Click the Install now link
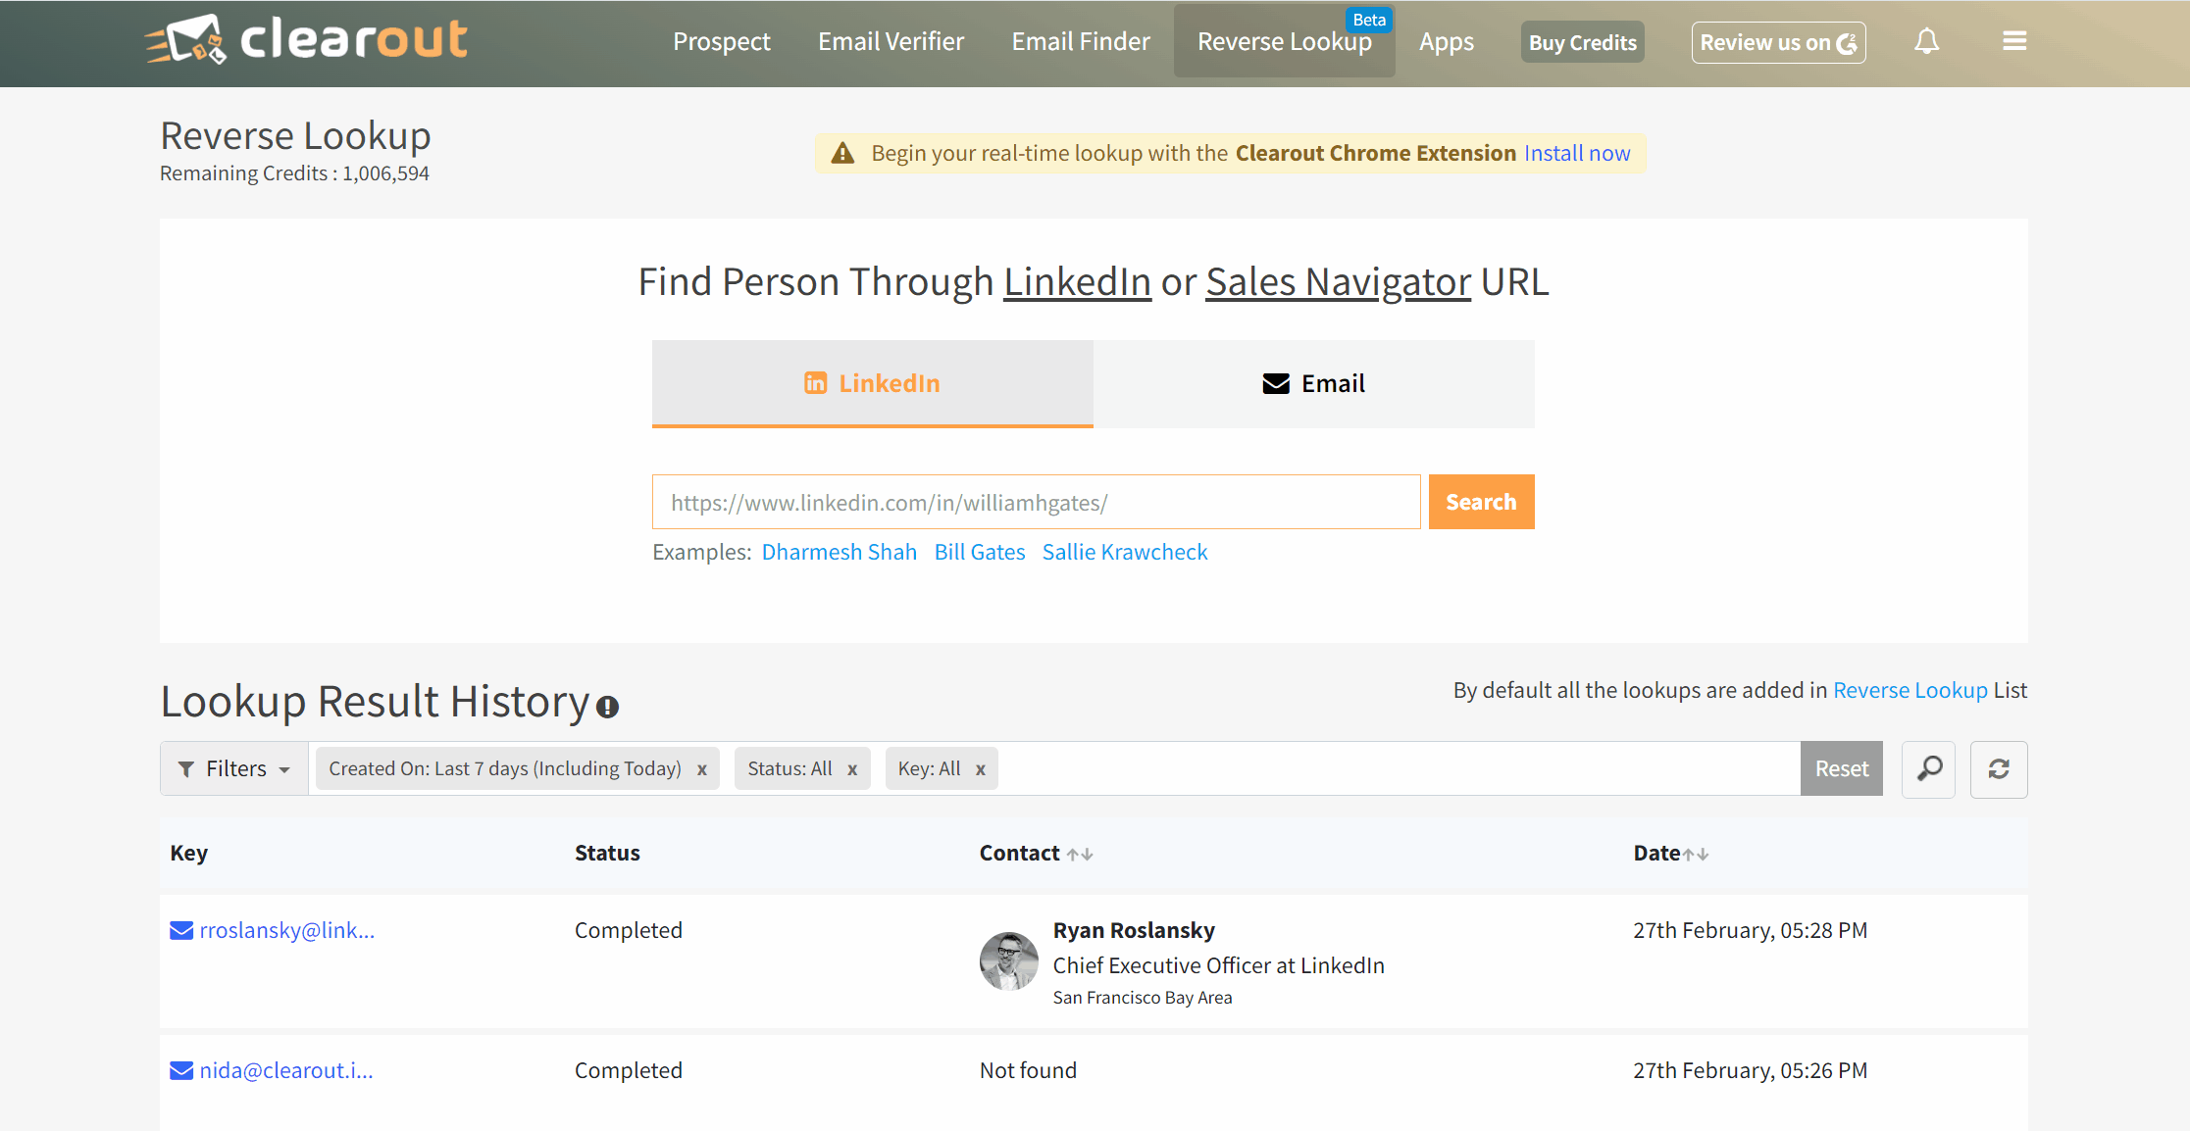This screenshot has width=2190, height=1131. tap(1576, 153)
